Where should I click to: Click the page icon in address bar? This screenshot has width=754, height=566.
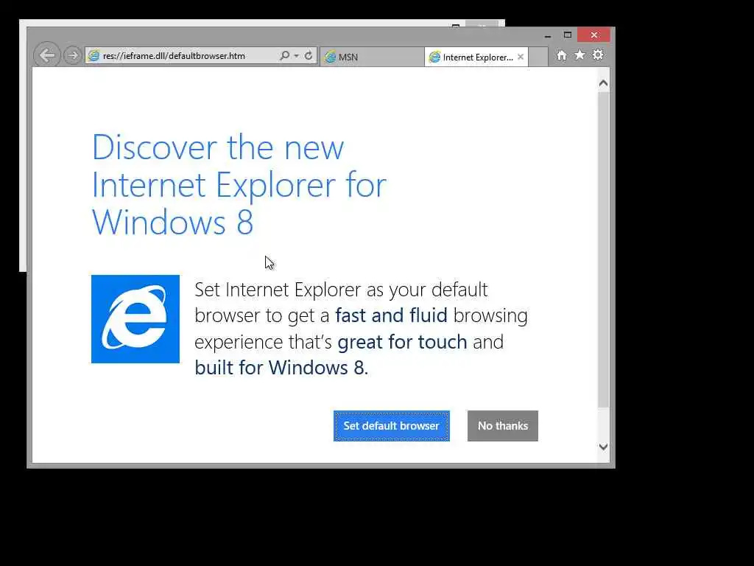94,56
